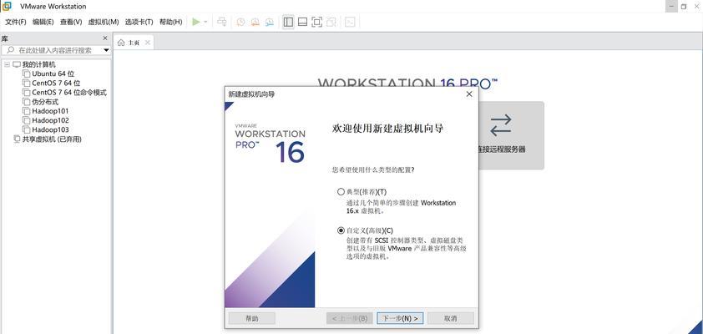Viewport: 703px width, 334px height.
Task: Select Ubuntu 64 位 virtual machine
Action: (x=53, y=73)
